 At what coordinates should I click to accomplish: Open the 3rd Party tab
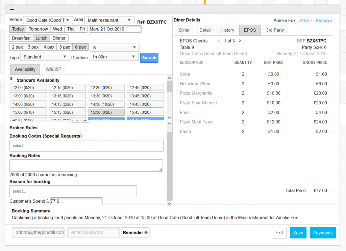coord(275,30)
